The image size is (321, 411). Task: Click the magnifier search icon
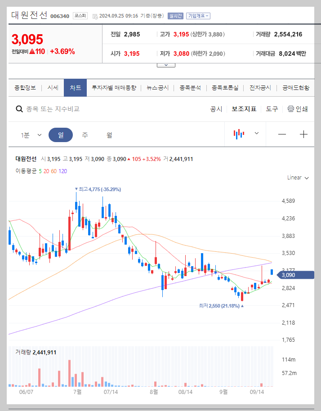pos(19,109)
